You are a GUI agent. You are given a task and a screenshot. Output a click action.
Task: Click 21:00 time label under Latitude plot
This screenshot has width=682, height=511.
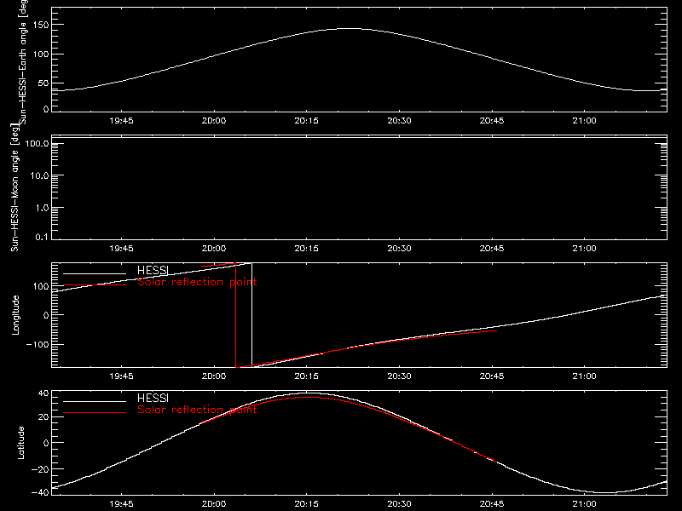585,503
